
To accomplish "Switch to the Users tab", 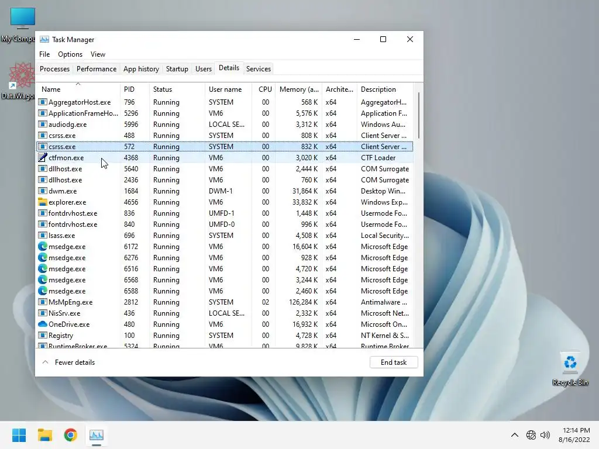I will coord(203,69).
